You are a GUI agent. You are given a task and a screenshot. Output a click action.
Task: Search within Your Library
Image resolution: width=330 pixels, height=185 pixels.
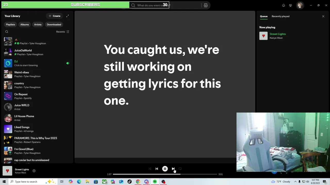(x=7, y=32)
